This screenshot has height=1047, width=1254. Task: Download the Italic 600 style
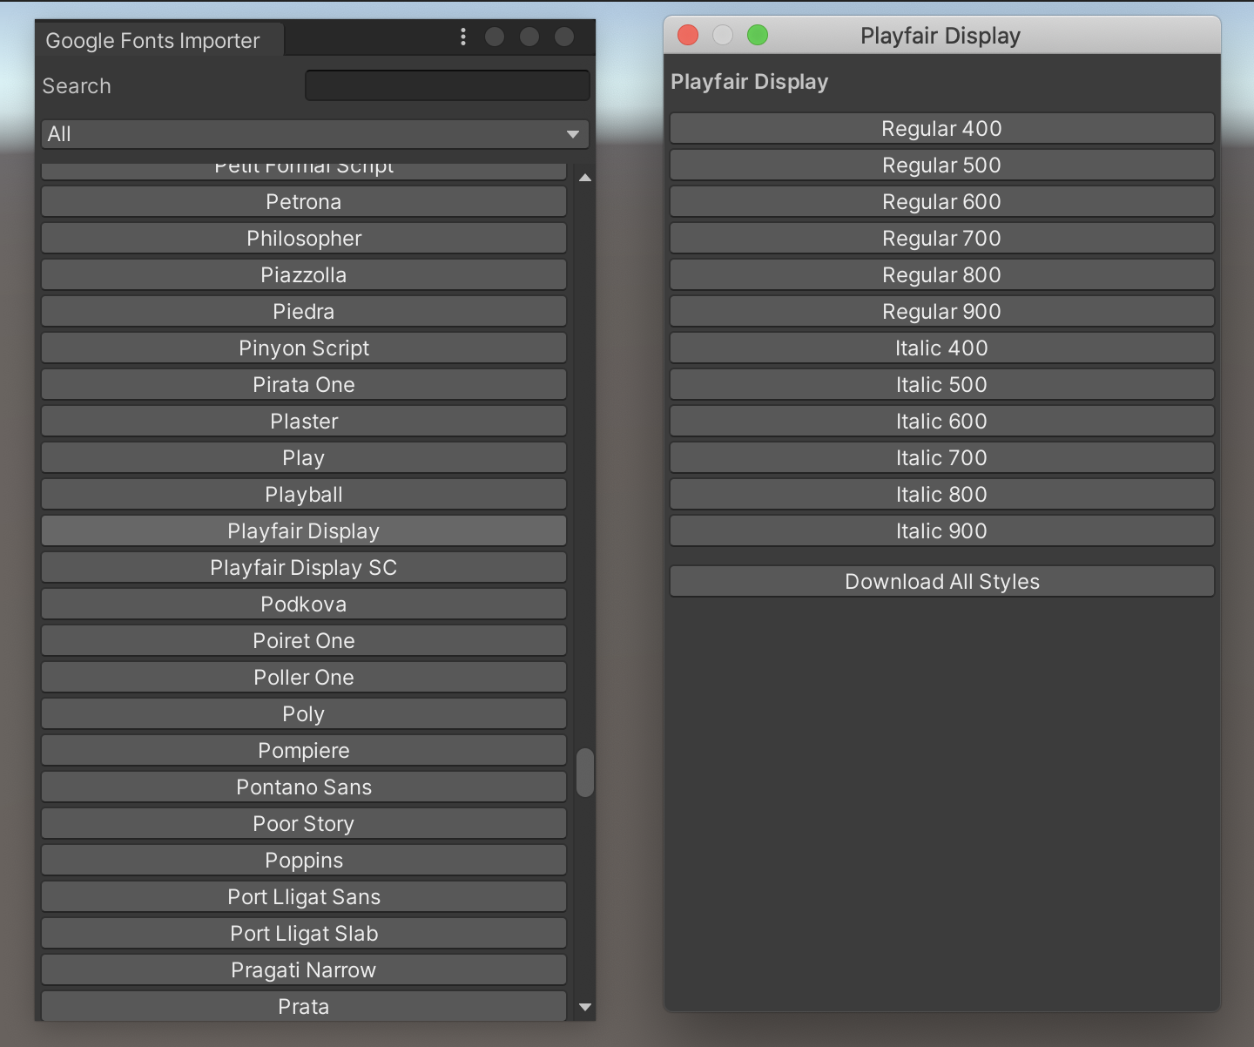coord(942,422)
